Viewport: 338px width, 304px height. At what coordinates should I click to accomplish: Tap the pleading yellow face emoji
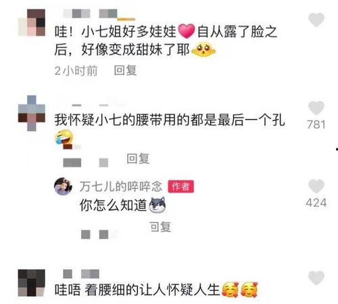click(203, 49)
